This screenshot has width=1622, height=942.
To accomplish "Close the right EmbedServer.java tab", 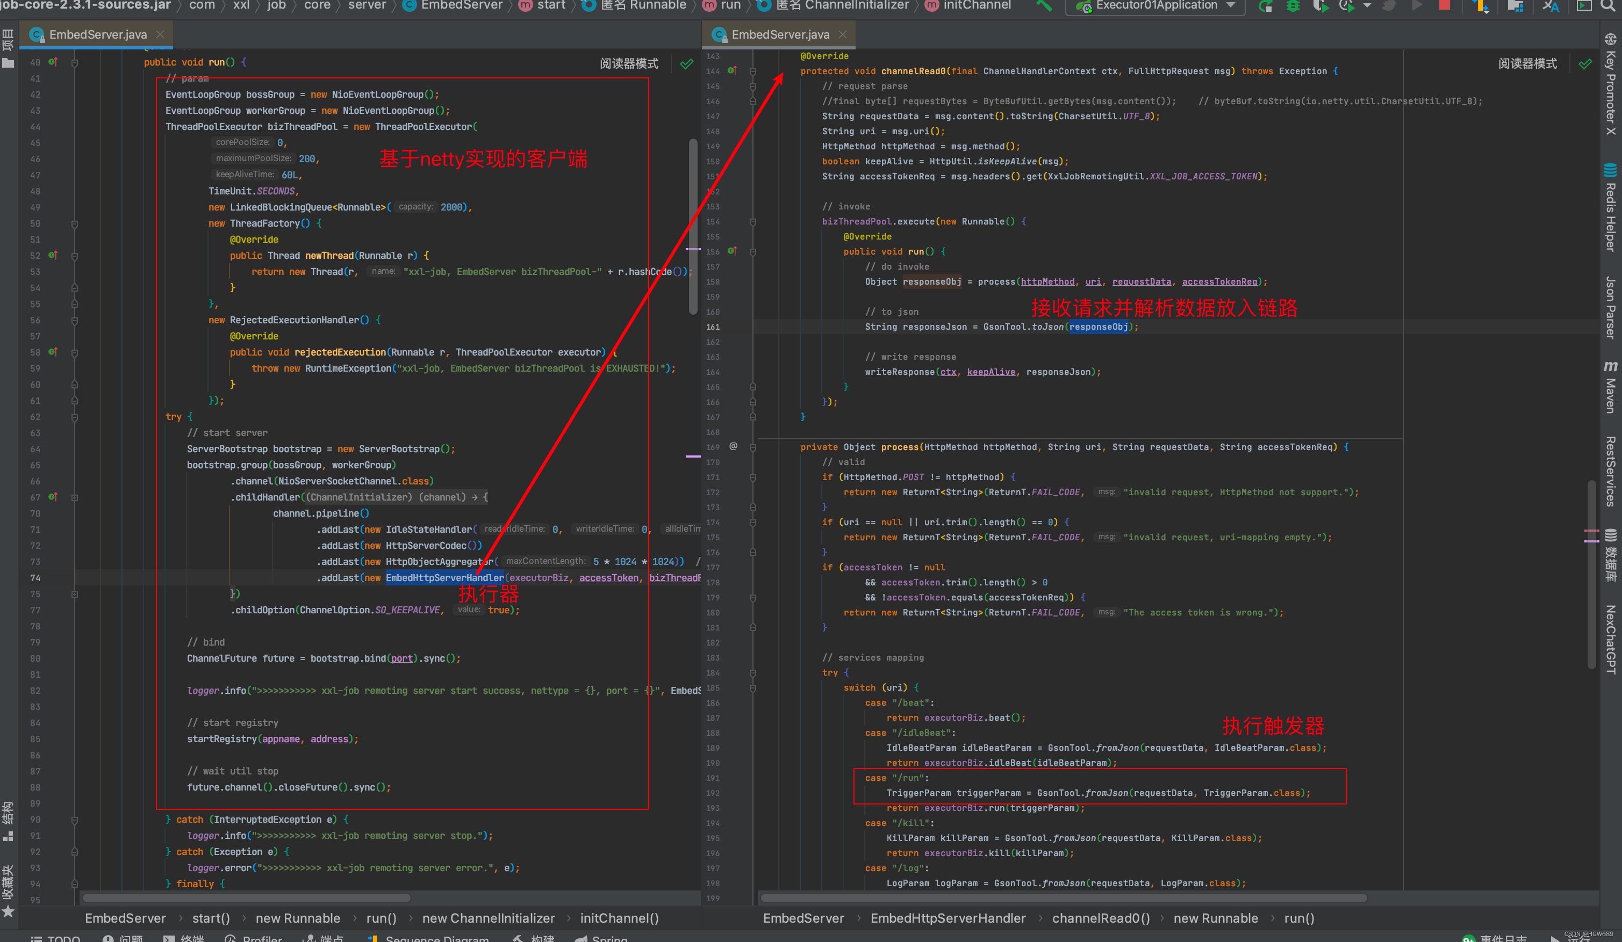I will (x=843, y=34).
